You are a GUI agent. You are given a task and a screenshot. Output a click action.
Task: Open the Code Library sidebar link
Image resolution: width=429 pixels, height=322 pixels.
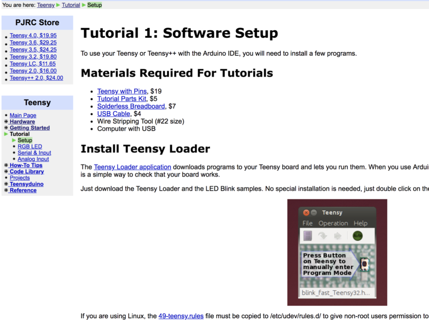coord(27,171)
